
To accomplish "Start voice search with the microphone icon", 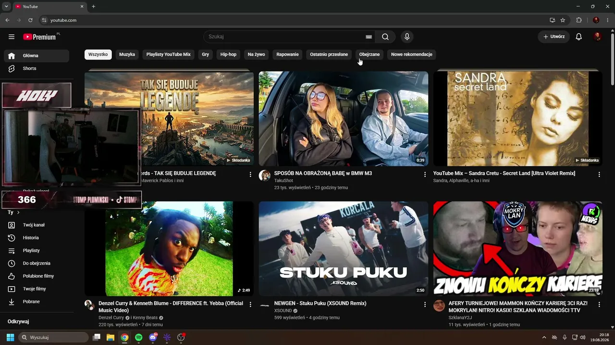I will [407, 37].
